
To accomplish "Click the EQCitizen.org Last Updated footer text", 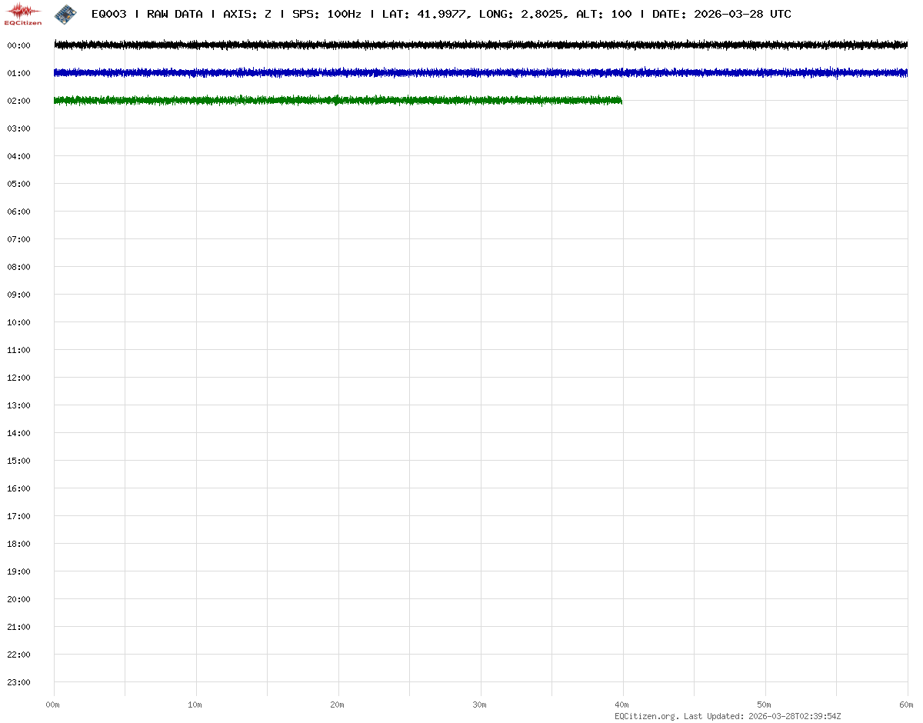I will 728,716.
